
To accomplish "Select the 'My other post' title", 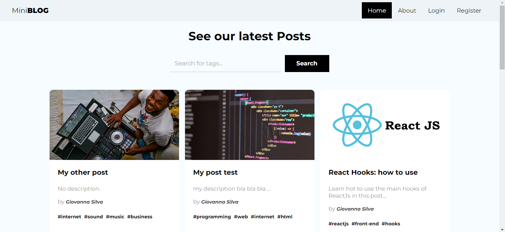I will tap(83, 173).
